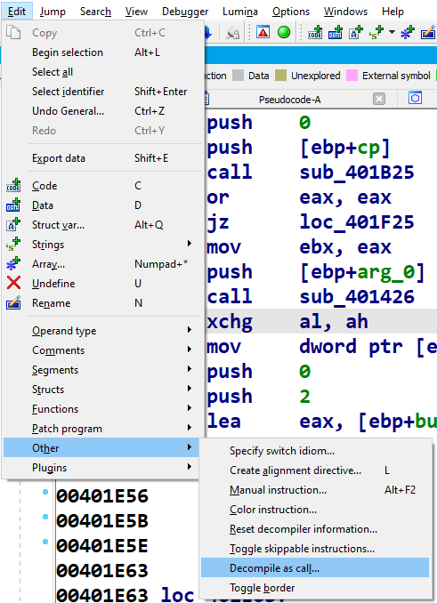437x603 pixels.
Task: Choose Undo General...
Action: pos(102,111)
